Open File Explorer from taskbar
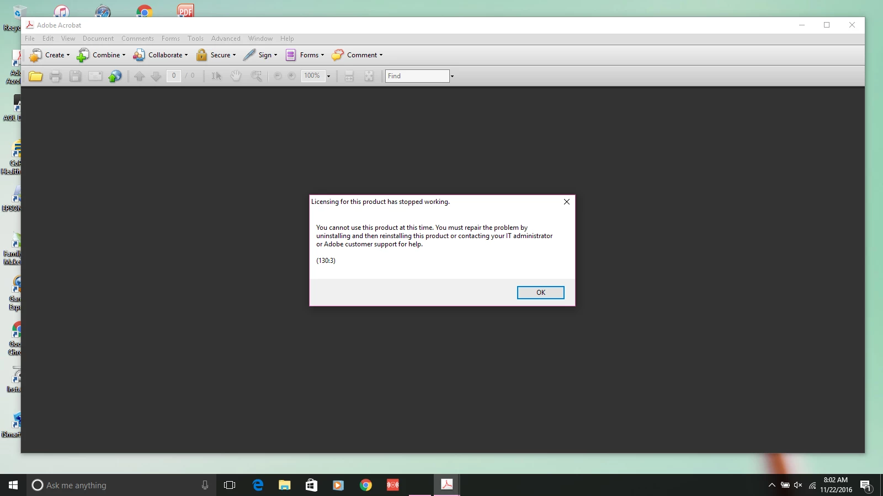This screenshot has height=496, width=883. [x=285, y=485]
